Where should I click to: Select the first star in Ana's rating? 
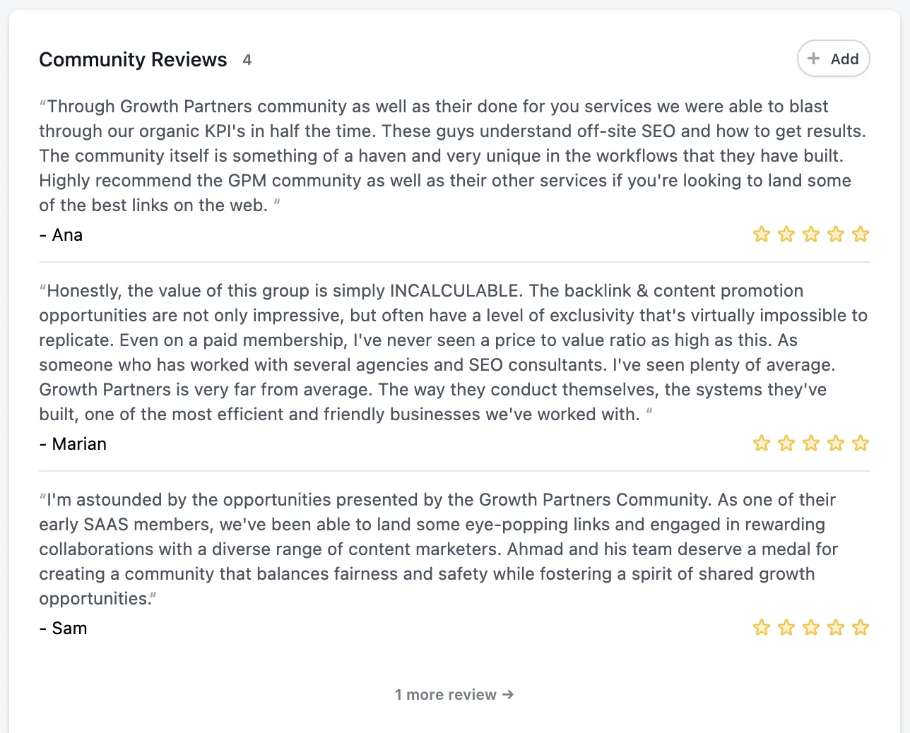pos(762,234)
